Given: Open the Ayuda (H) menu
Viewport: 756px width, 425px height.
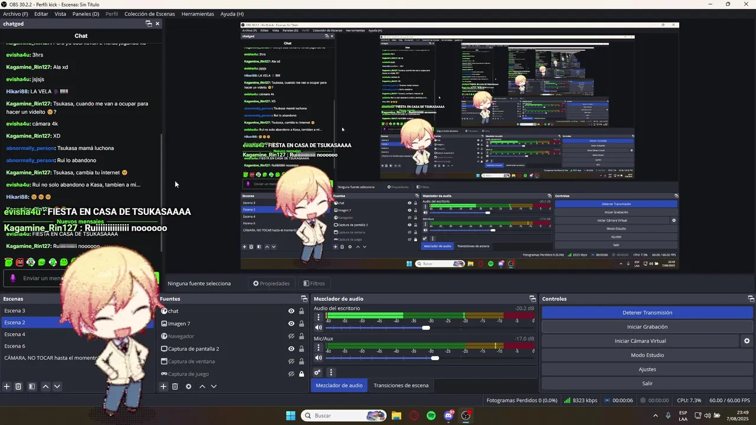Looking at the screenshot, I should (x=232, y=14).
